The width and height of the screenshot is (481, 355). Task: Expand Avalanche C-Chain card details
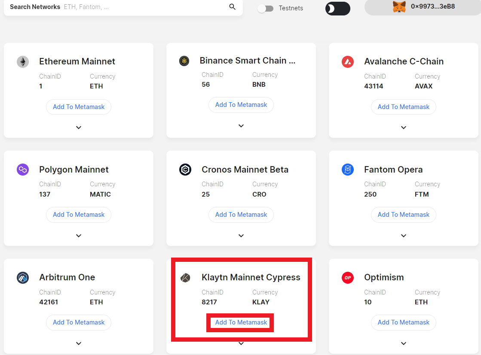click(x=403, y=127)
